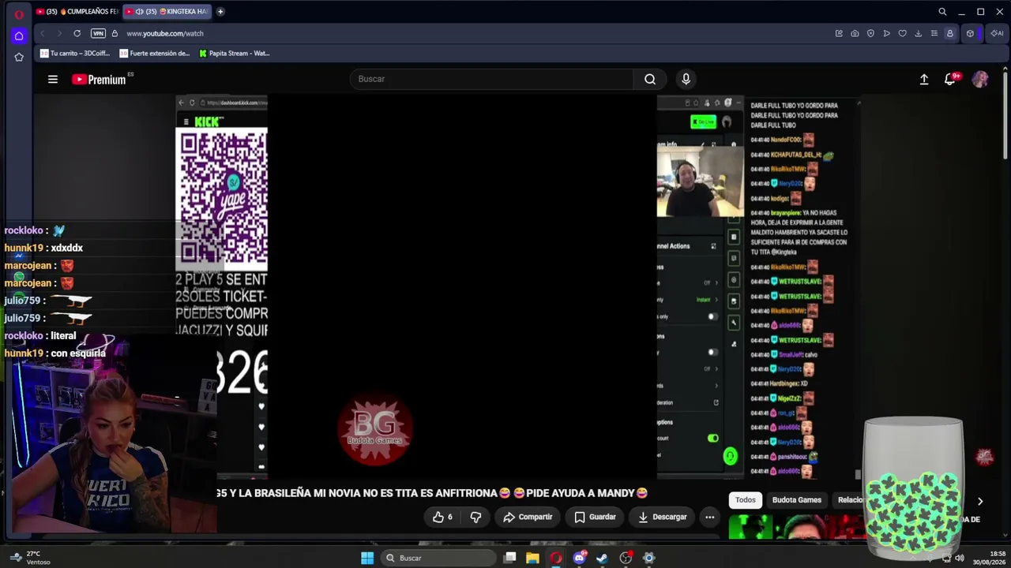This screenshot has height=568, width=1011.
Task: Go to YouTube Premium home logo
Action: tap(99, 79)
